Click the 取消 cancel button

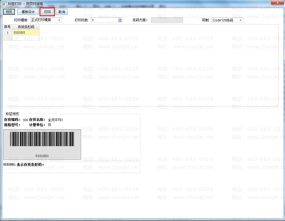click(x=62, y=12)
